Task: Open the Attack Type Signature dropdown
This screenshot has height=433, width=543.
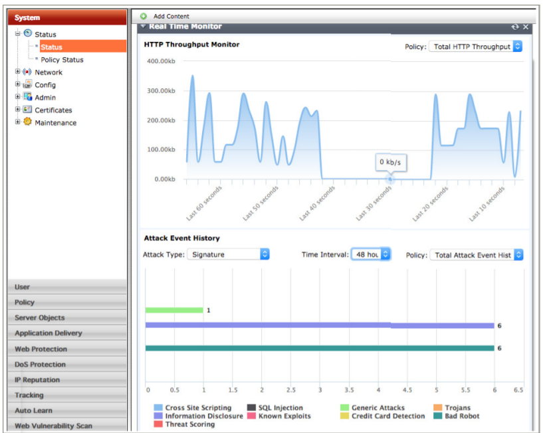Action: click(228, 254)
